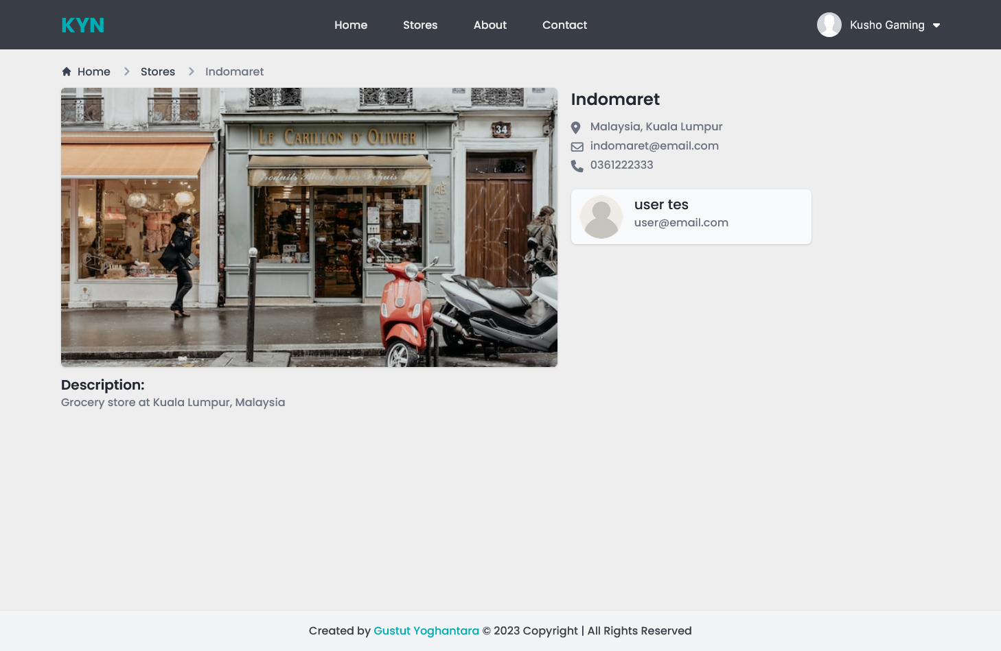1001x651 pixels.
Task: Click the Indomaret store title
Action: coord(615,99)
